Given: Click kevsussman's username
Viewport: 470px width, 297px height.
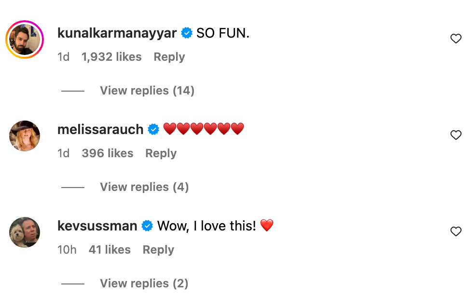Looking at the screenshot, I should [x=97, y=226].
